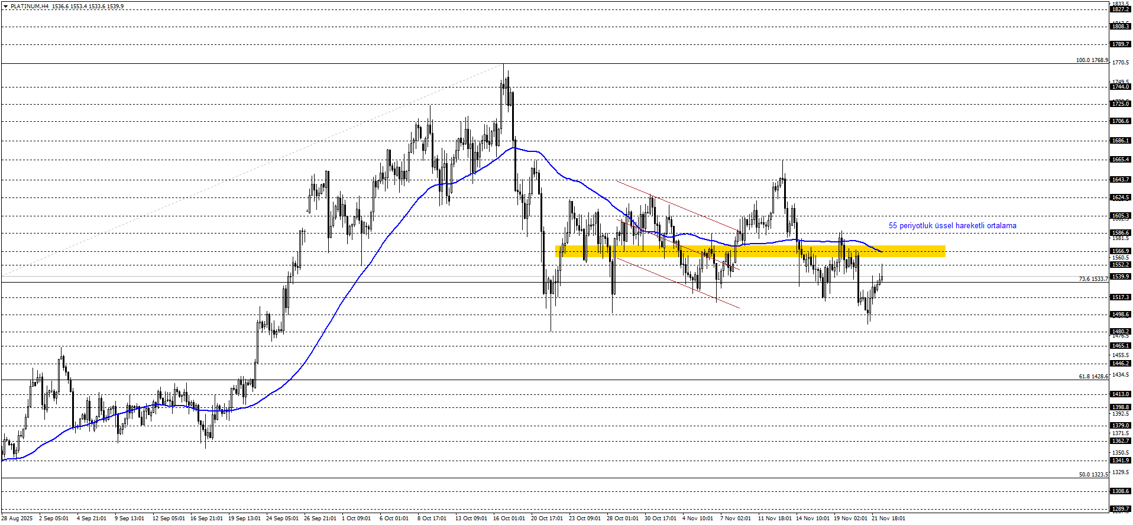Click the 1566.9 price label on axis

(x=1120, y=251)
